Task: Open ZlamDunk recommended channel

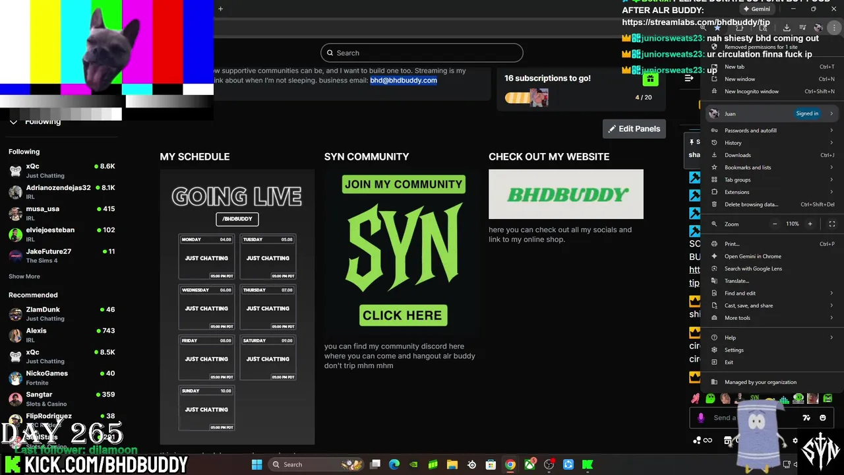Action: click(62, 314)
